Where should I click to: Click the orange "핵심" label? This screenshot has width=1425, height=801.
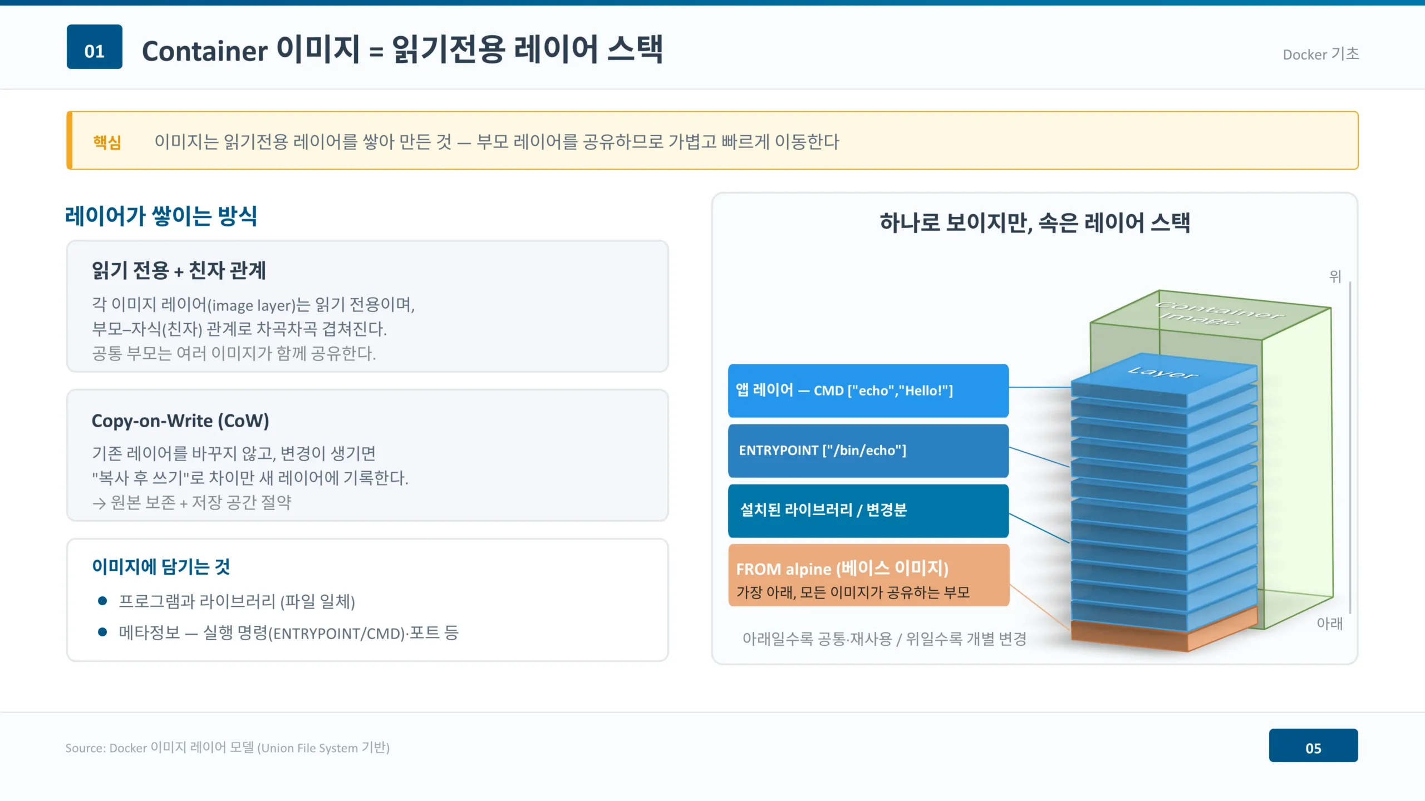tap(107, 142)
